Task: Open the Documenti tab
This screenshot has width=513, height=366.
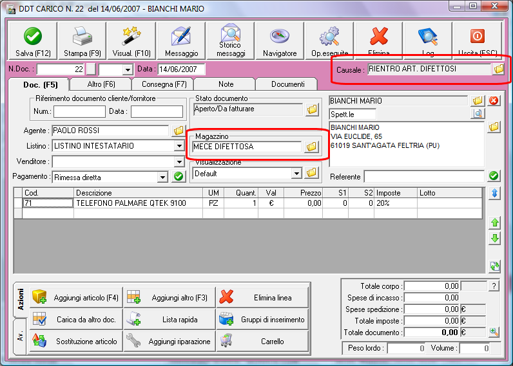Action: tap(287, 84)
